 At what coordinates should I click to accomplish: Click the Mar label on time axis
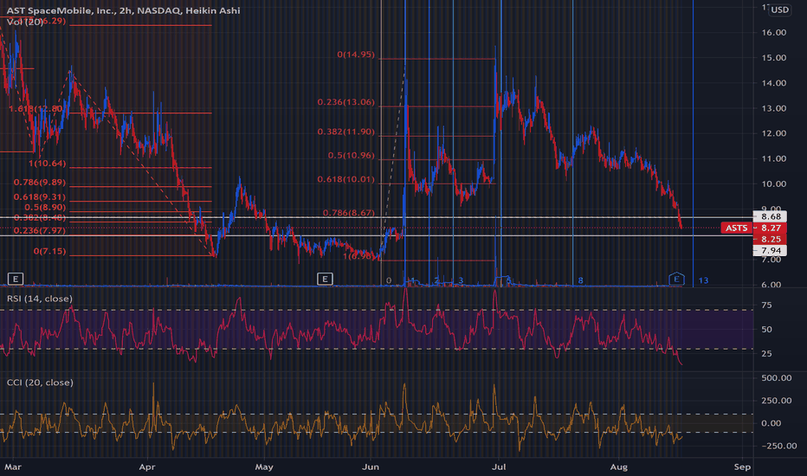(x=13, y=467)
